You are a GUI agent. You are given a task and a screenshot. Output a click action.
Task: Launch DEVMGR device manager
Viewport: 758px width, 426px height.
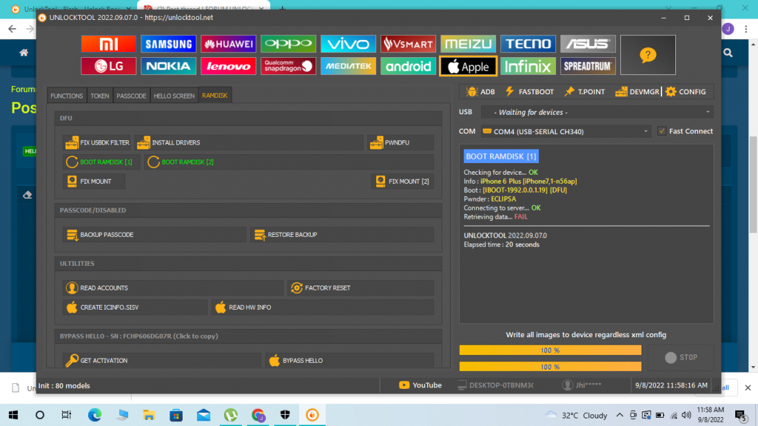tap(637, 92)
